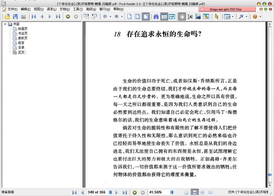Screen dimensions: 274x196
Task: Go to previous page in the top toolbar
Action: tap(42, 16)
